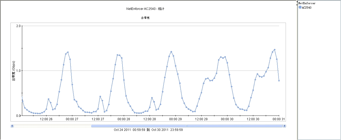Click the scrollbar right arrow button
Image resolution: width=341 pixels, height=140 pixels.
click(284, 126)
